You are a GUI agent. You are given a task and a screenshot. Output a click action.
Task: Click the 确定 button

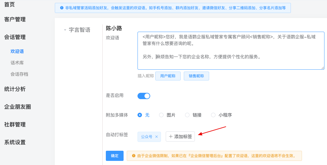pos(114,156)
